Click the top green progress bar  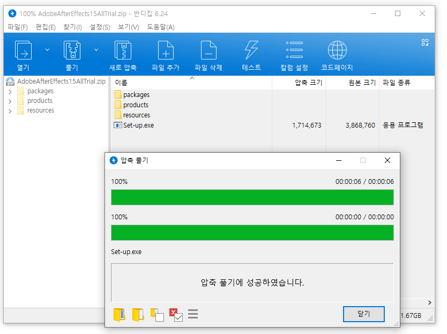[x=252, y=197]
